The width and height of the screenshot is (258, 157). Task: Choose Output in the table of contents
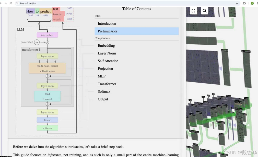103,99
